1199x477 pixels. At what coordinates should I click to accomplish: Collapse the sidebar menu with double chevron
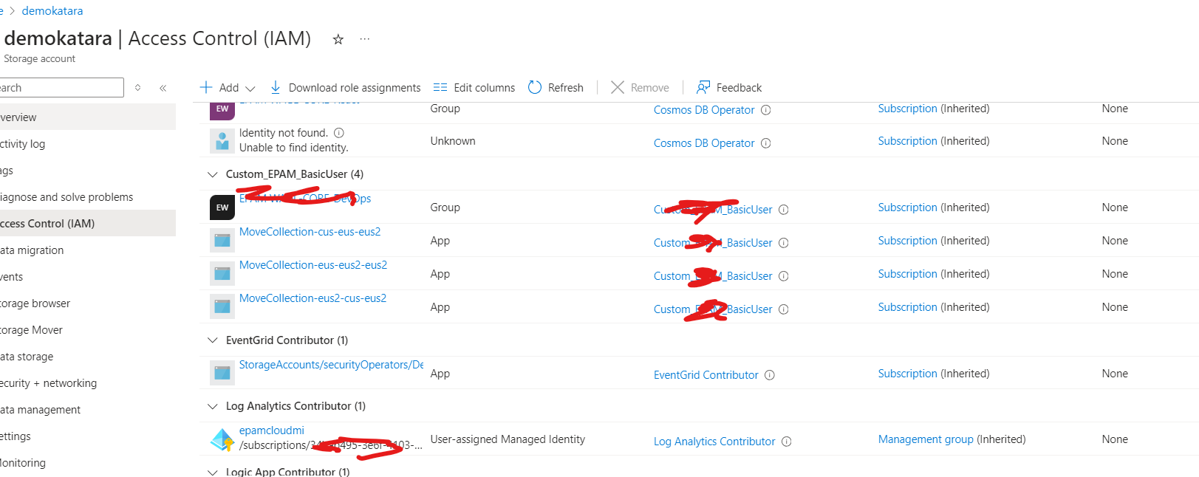pyautogui.click(x=163, y=88)
